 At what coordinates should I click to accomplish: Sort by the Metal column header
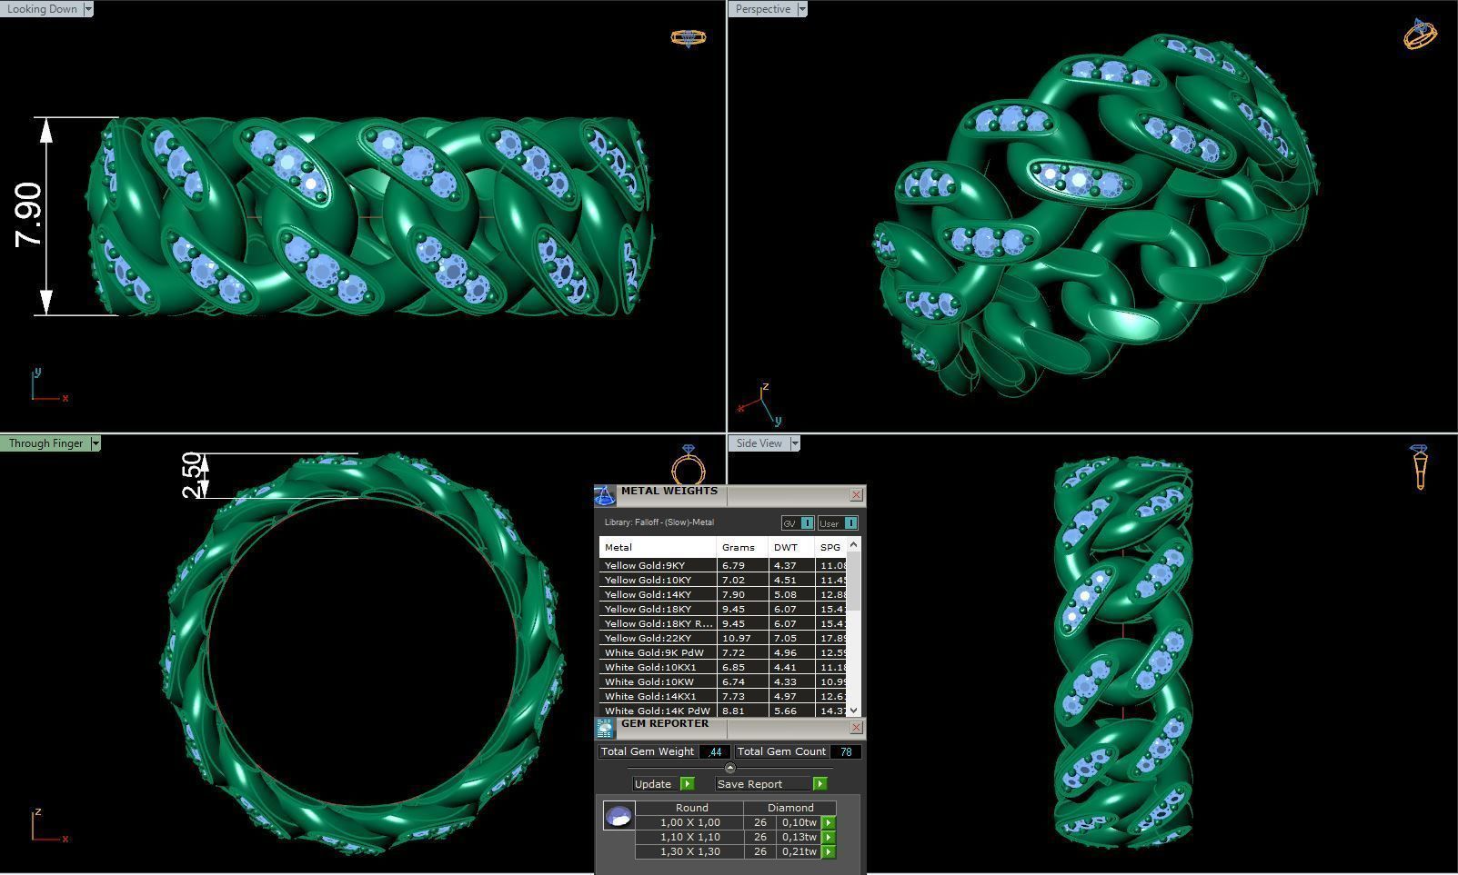658,547
